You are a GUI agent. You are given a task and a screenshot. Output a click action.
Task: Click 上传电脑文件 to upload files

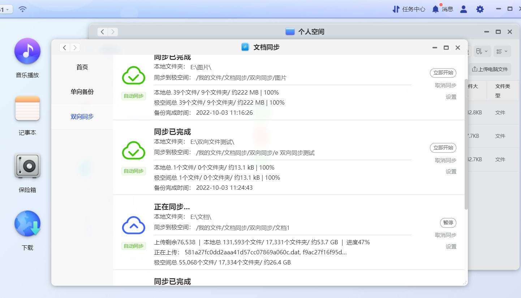[x=490, y=69]
